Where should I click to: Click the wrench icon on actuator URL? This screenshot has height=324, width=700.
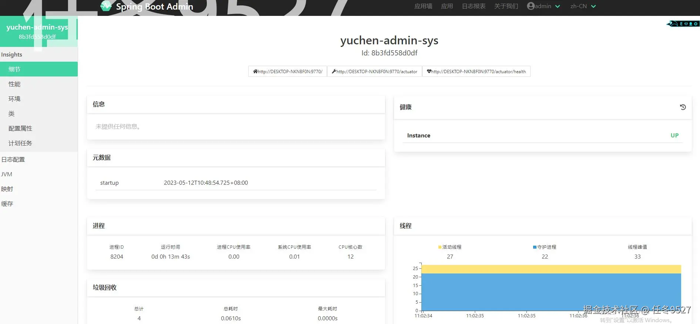[334, 71]
